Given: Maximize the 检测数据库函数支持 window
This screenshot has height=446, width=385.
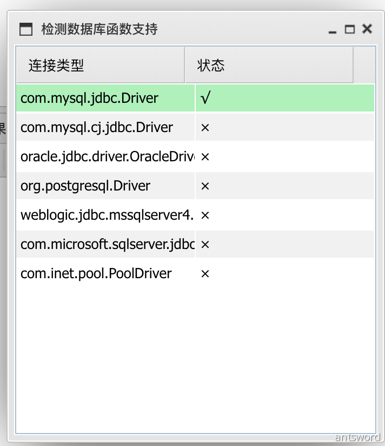Looking at the screenshot, I should (350, 29).
